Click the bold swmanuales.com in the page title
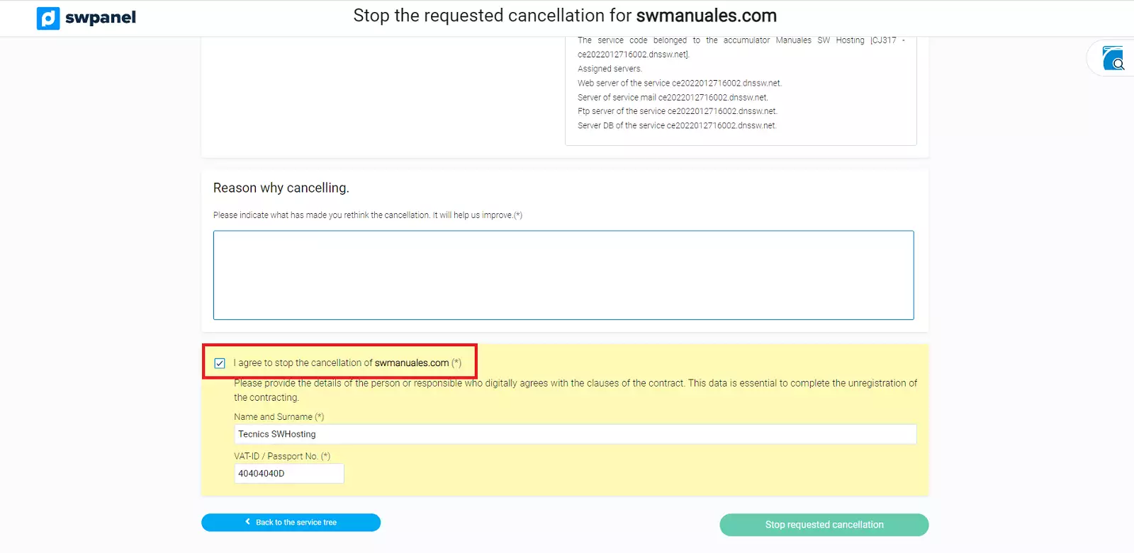The height and width of the screenshot is (553, 1134). click(x=706, y=16)
